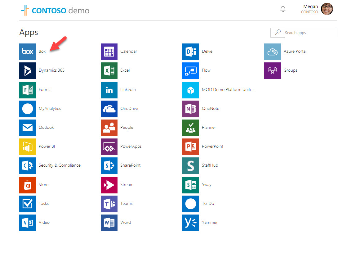Open the Azure Portal cloud icon
Viewport: 351px width, 276px height.
click(x=273, y=52)
